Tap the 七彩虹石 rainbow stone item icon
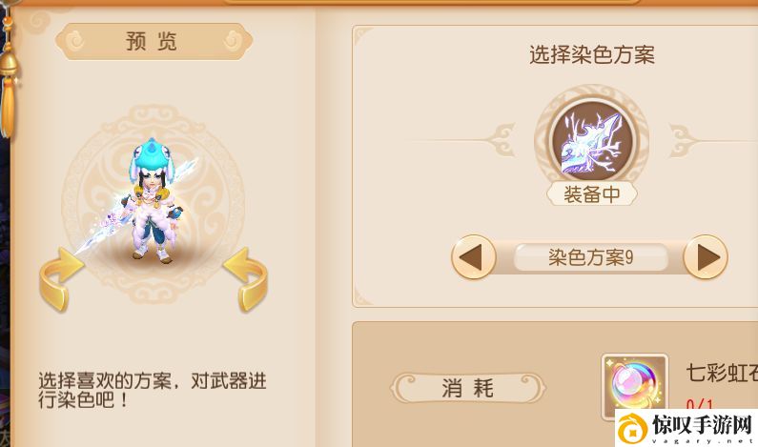The height and width of the screenshot is (447, 758). click(635, 386)
